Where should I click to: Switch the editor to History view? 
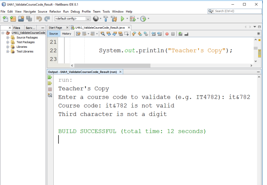[x=66, y=33]
